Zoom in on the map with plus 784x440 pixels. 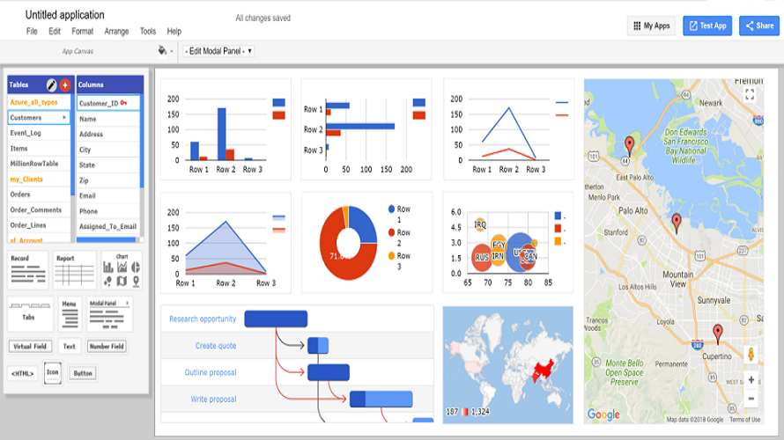pyautogui.click(x=751, y=380)
